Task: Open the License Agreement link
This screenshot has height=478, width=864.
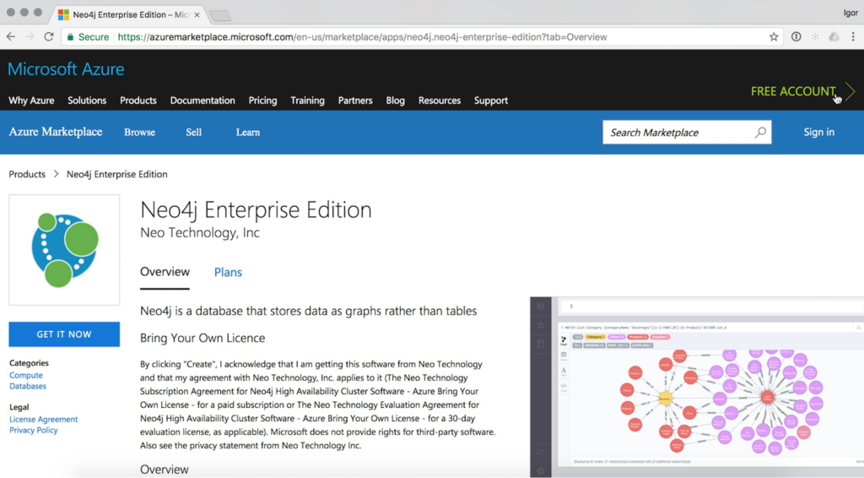Action: (x=44, y=419)
